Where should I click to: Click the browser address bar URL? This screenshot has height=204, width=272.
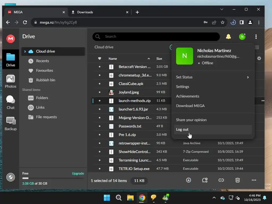click(58, 22)
